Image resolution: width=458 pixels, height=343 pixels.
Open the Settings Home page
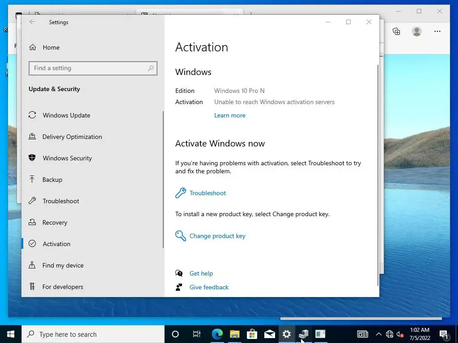44,47
